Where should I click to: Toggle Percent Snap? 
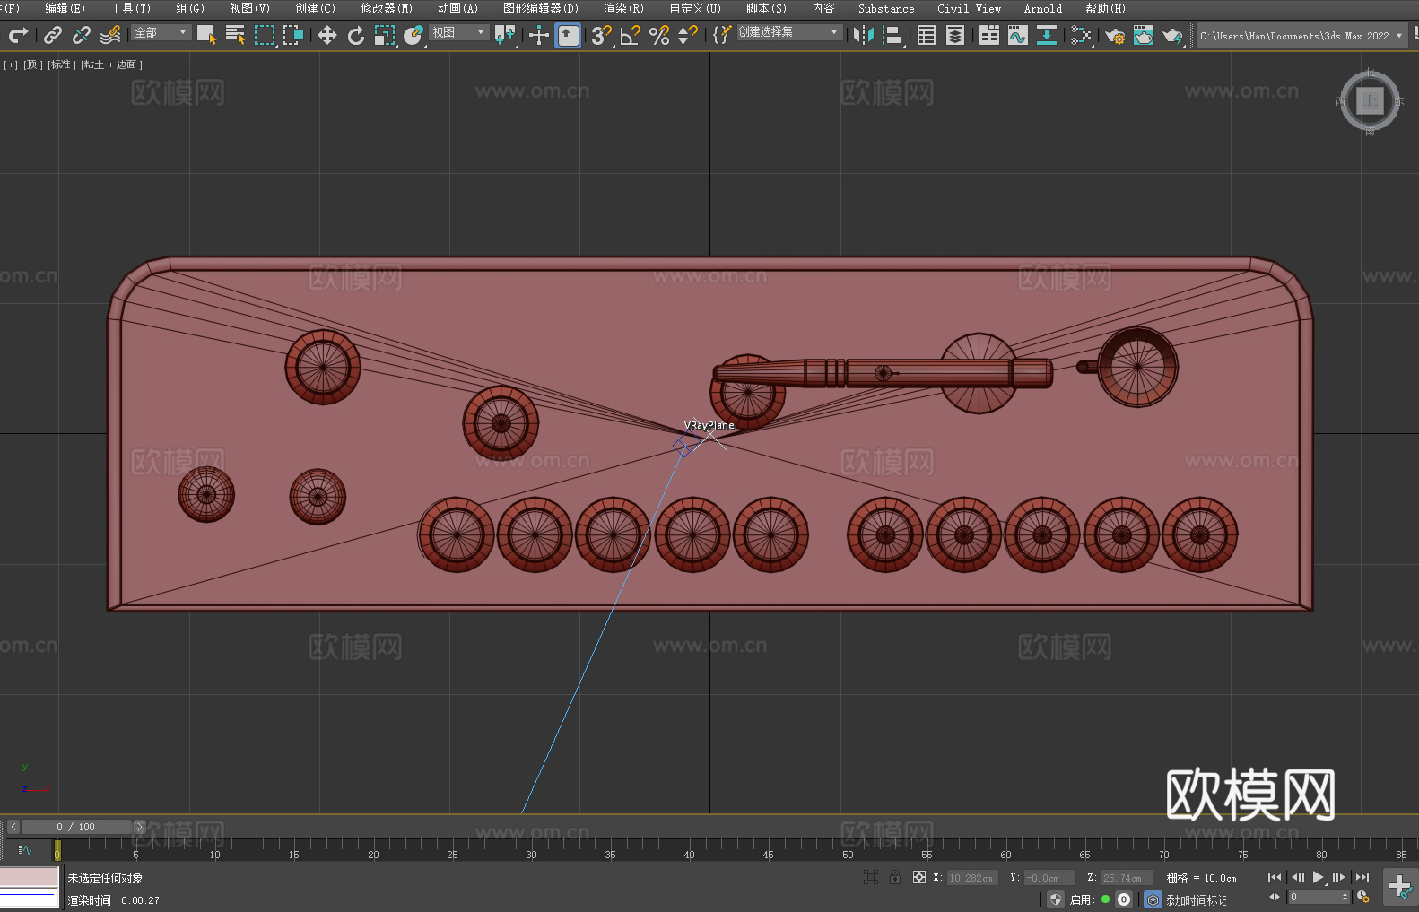click(659, 35)
